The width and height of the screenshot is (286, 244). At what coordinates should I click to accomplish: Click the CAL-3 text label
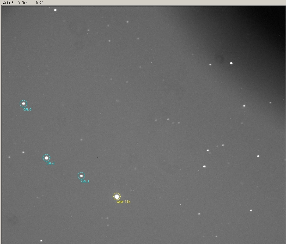tap(27, 109)
